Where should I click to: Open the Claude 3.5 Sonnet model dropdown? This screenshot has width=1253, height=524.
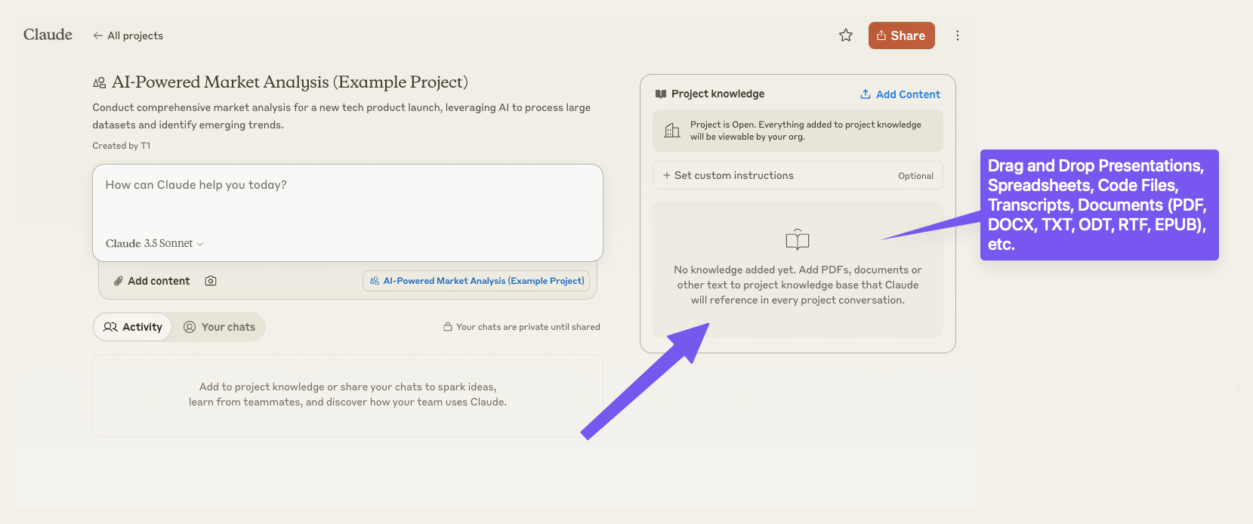pyautogui.click(x=155, y=243)
